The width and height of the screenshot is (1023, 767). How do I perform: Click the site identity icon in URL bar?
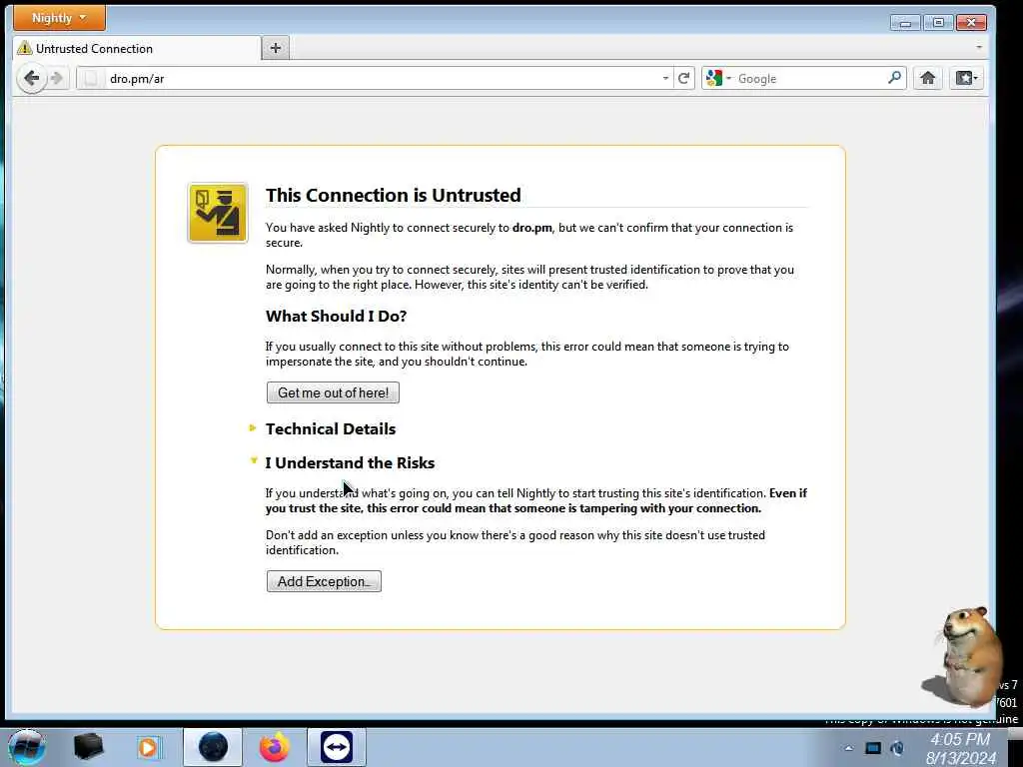[x=91, y=79]
